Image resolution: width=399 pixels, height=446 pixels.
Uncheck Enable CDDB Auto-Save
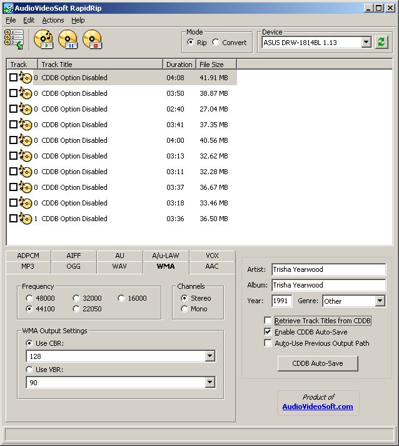coord(268,332)
